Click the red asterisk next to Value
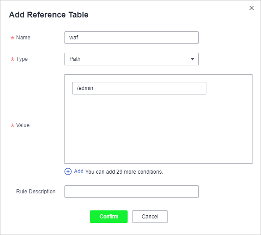Image resolution: width=261 pixels, height=235 pixels. click(13, 125)
